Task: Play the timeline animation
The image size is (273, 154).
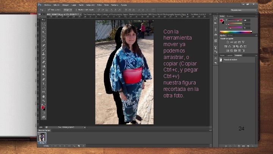Action: point(64,146)
